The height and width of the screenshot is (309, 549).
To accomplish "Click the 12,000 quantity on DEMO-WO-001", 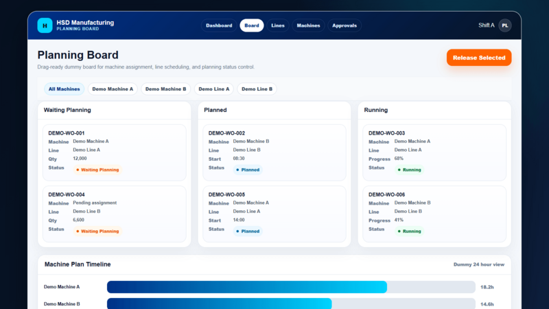I will point(80,159).
